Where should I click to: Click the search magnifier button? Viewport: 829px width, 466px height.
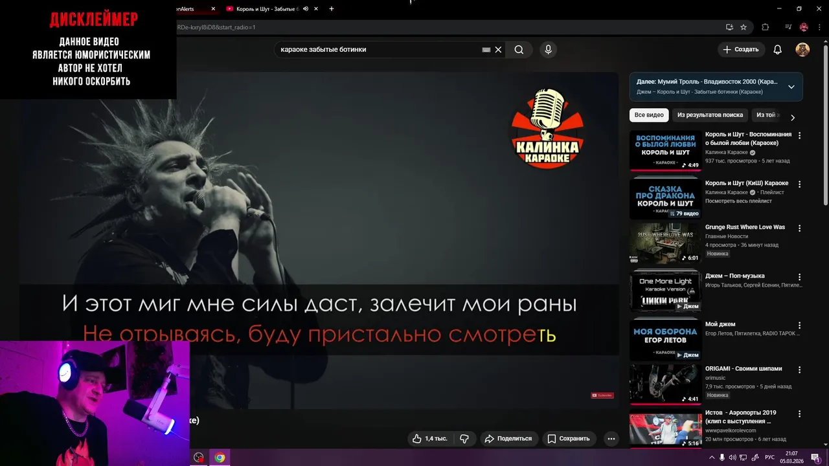[x=519, y=50]
